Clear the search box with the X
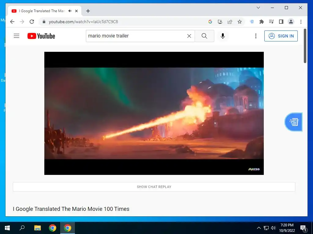Viewport: 313px width, 234px height. click(x=189, y=36)
